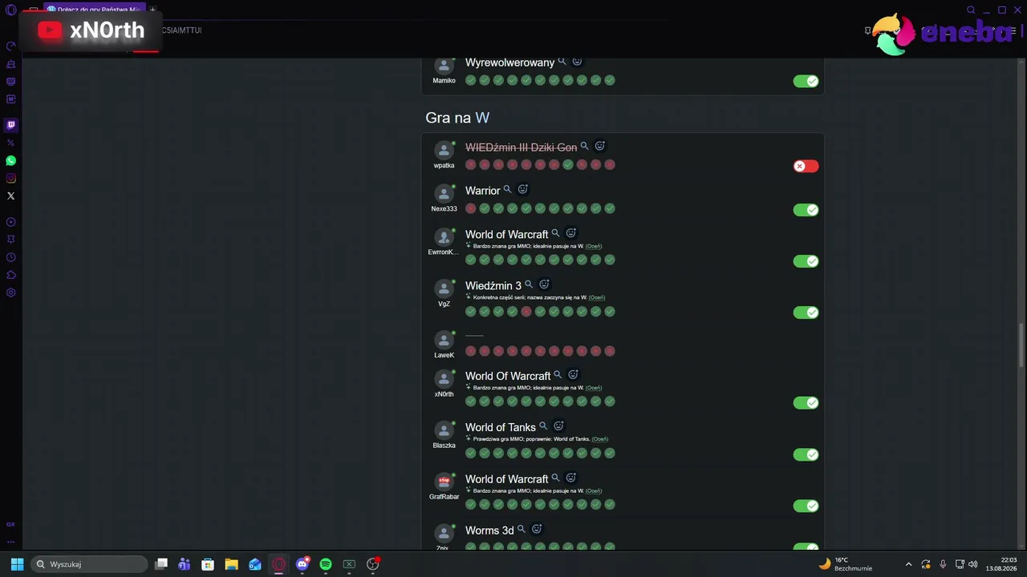Toggle Blaszka's World of Tanks approval

click(806, 454)
